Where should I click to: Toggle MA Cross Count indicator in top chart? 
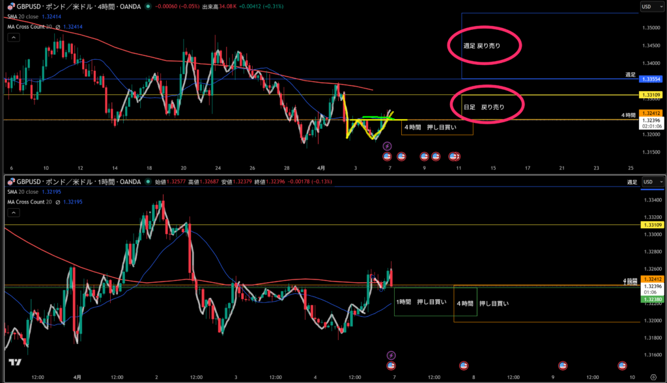57,27
